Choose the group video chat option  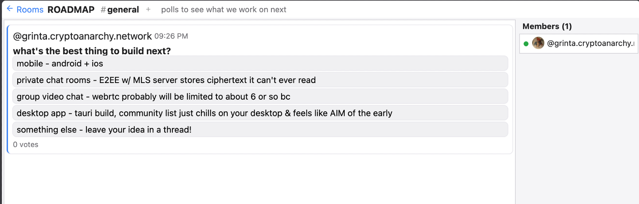coord(260,97)
